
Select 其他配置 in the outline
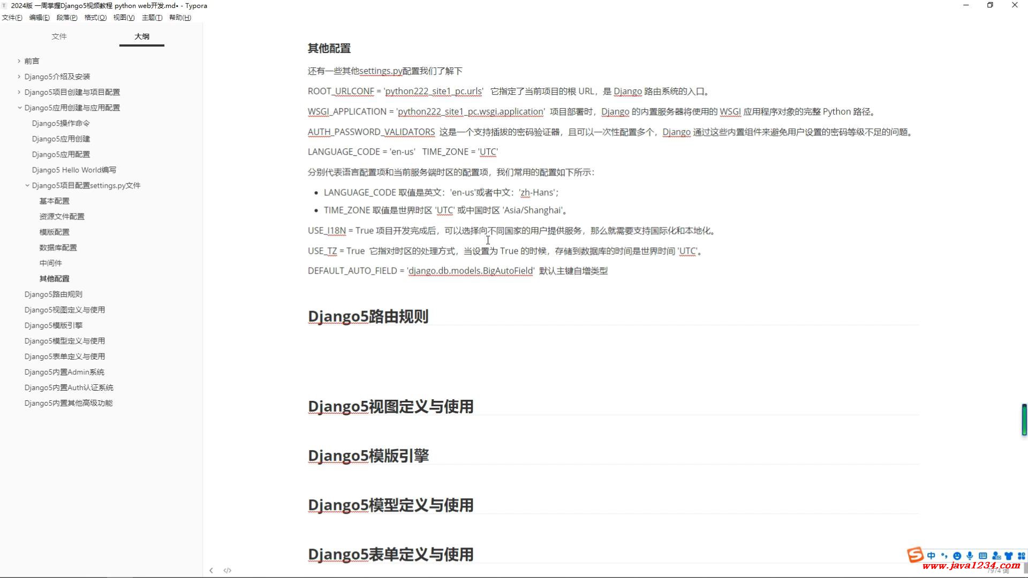(54, 278)
